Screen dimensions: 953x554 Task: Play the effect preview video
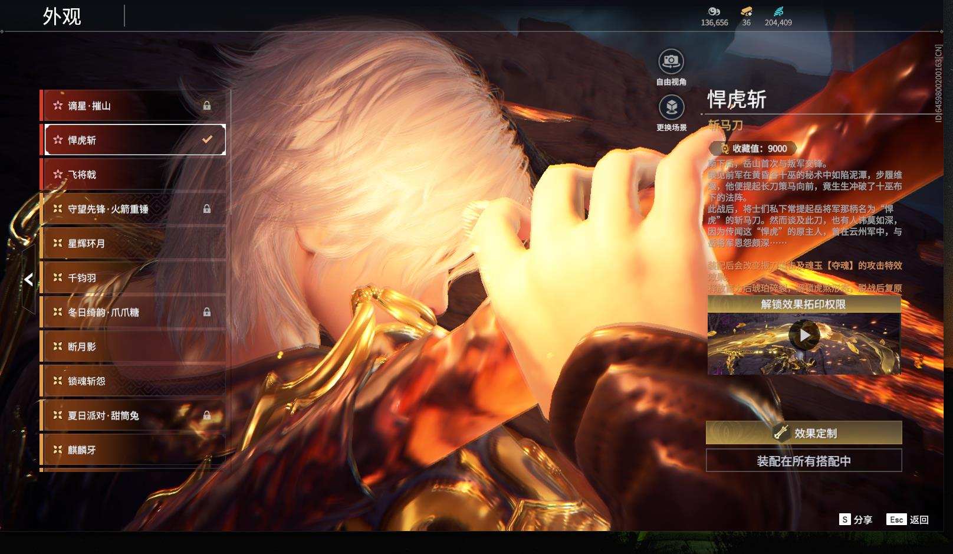coord(804,335)
